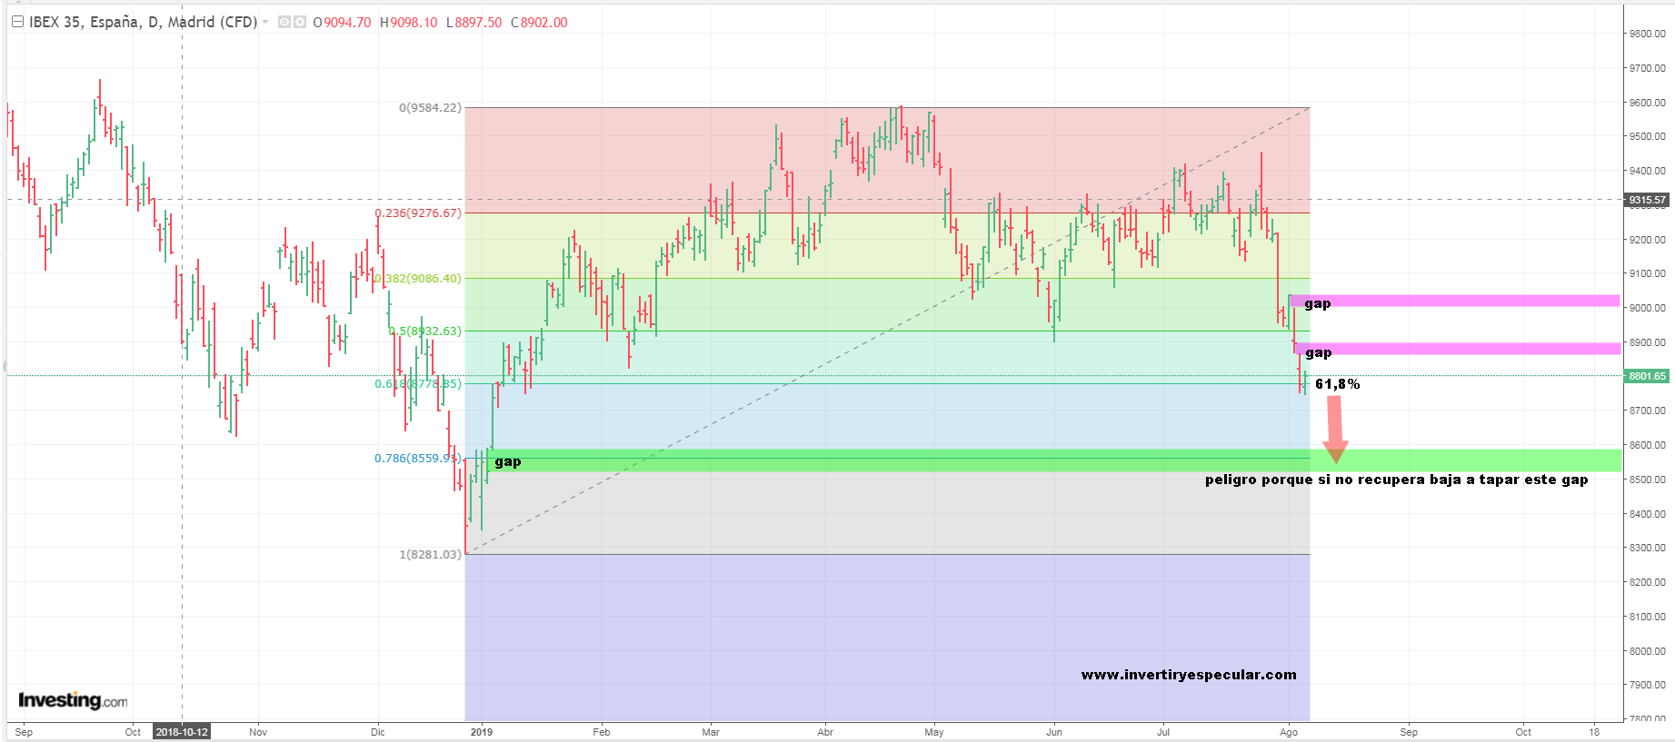The width and height of the screenshot is (1675, 742).
Task: Click the 9315.57 crosshair price label
Action: point(1646,200)
